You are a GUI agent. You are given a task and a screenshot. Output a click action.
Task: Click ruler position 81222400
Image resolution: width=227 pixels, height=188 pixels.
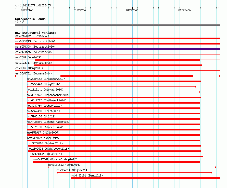(x=184, y=10)
